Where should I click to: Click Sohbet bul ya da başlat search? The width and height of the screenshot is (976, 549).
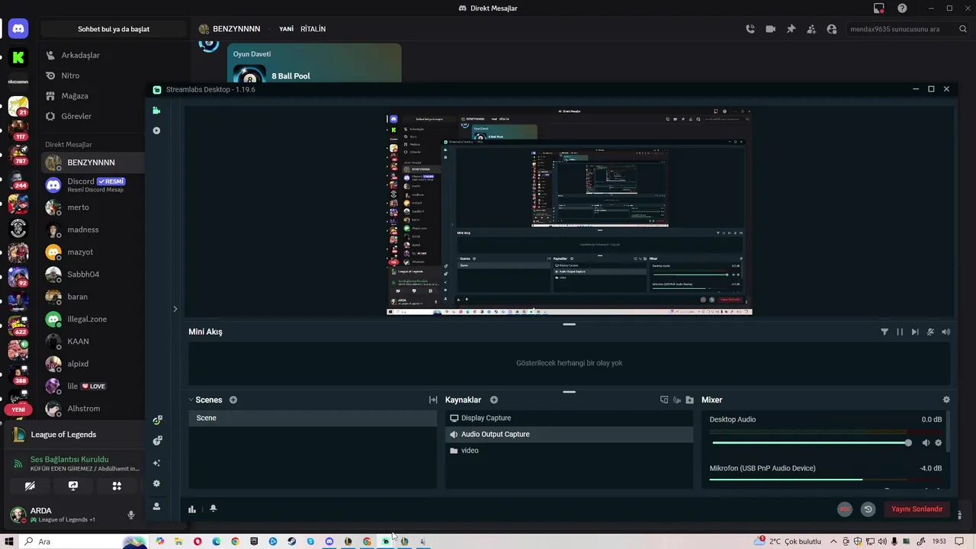coord(114,29)
